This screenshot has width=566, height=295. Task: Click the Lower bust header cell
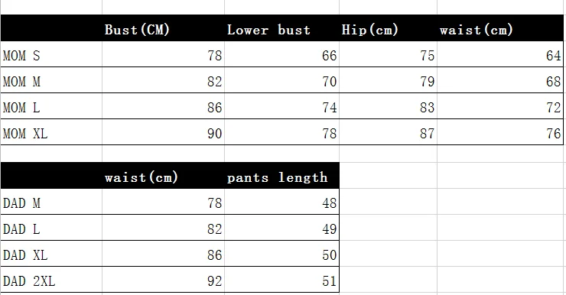point(281,28)
